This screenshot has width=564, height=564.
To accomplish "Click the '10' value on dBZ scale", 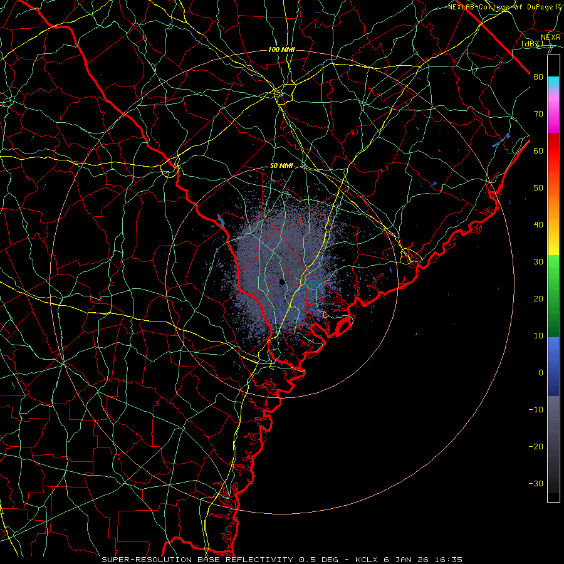I will [538, 336].
